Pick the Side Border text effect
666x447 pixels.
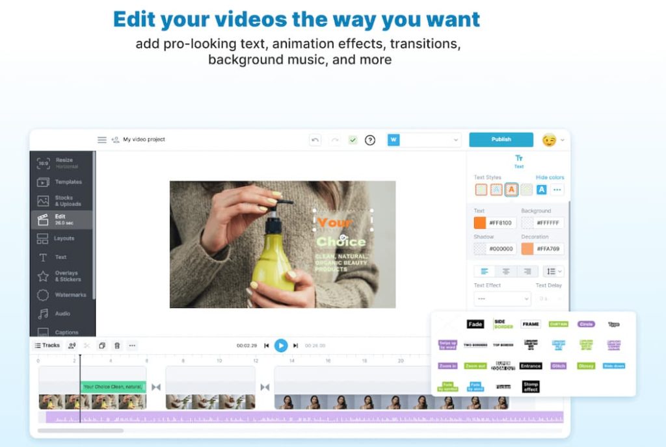click(x=503, y=324)
